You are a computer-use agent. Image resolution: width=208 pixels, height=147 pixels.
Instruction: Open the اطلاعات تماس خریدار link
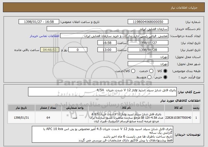coord(45,36)
